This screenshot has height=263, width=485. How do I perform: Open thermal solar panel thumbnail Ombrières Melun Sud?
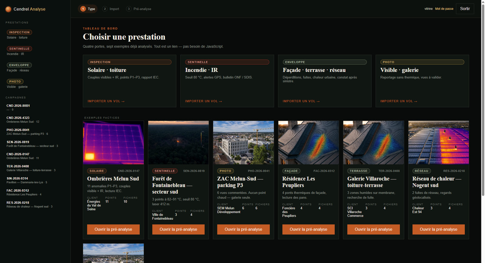(x=113, y=143)
